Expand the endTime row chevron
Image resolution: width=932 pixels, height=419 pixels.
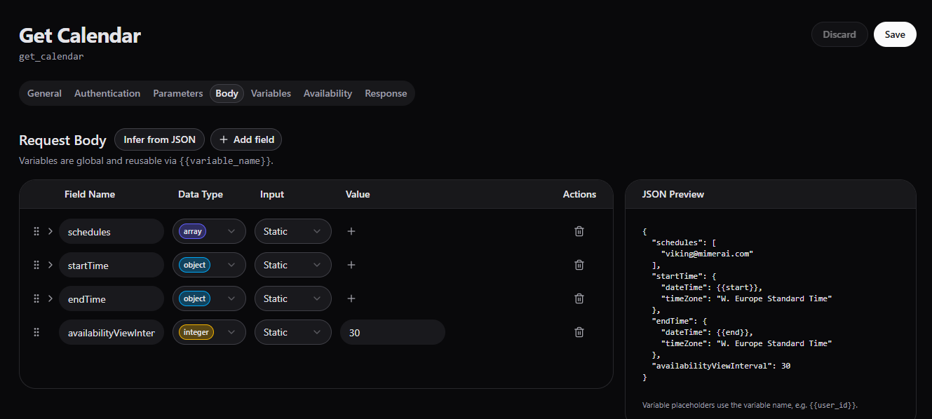[x=50, y=298]
